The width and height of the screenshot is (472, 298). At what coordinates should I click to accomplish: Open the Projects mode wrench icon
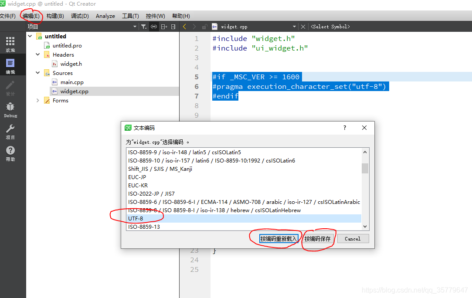[10, 132]
